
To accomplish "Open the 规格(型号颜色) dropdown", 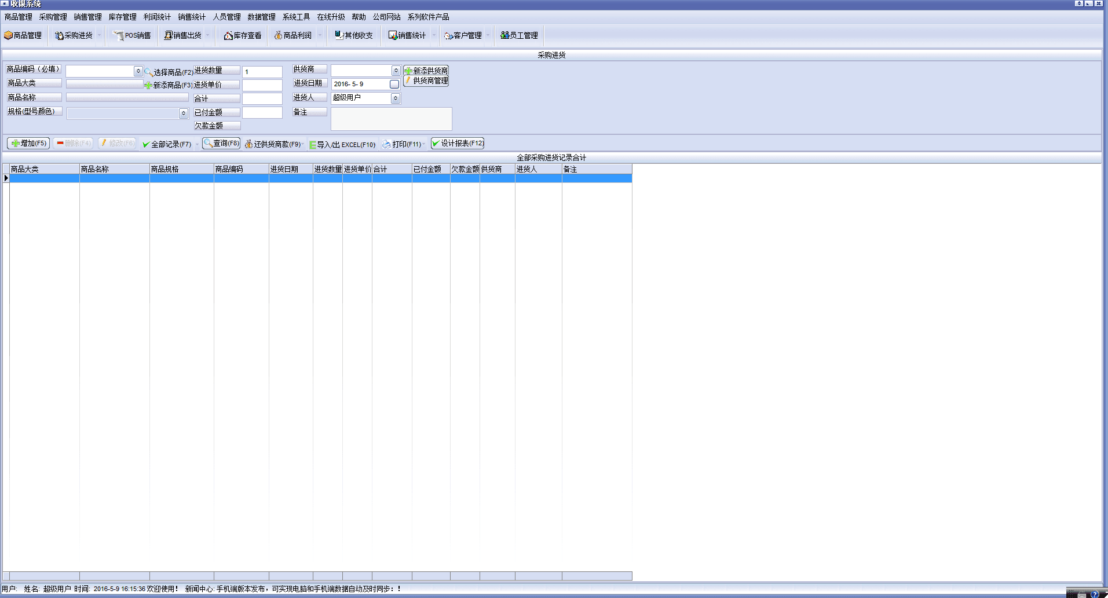I will 183,113.
